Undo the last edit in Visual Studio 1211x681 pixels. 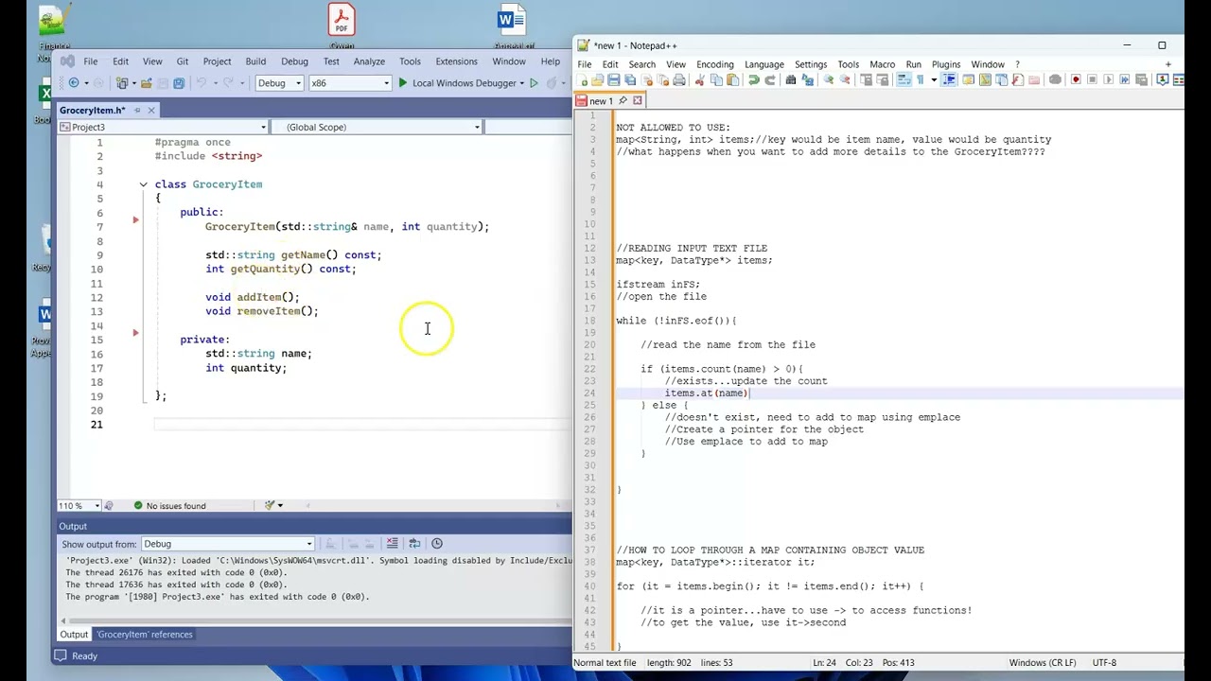tap(203, 83)
